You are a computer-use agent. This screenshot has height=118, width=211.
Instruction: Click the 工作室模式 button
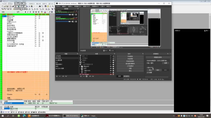click(x=130, y=66)
